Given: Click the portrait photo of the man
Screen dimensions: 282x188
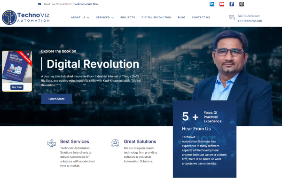Looking at the screenshot, I should 233,78.
